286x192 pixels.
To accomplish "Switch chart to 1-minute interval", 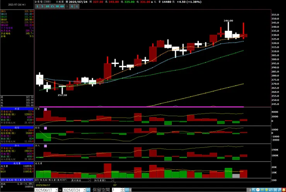I will [x=37, y=7].
